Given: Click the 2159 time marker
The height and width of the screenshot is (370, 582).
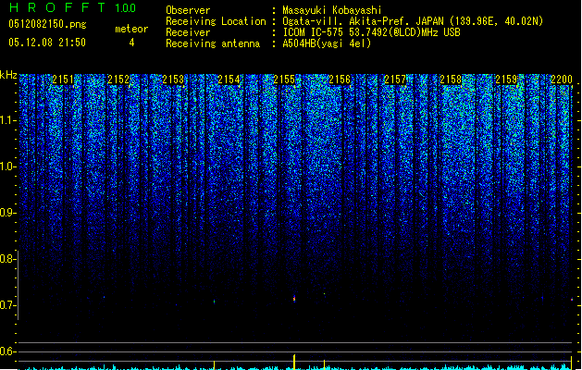Looking at the screenshot, I should [x=506, y=80].
